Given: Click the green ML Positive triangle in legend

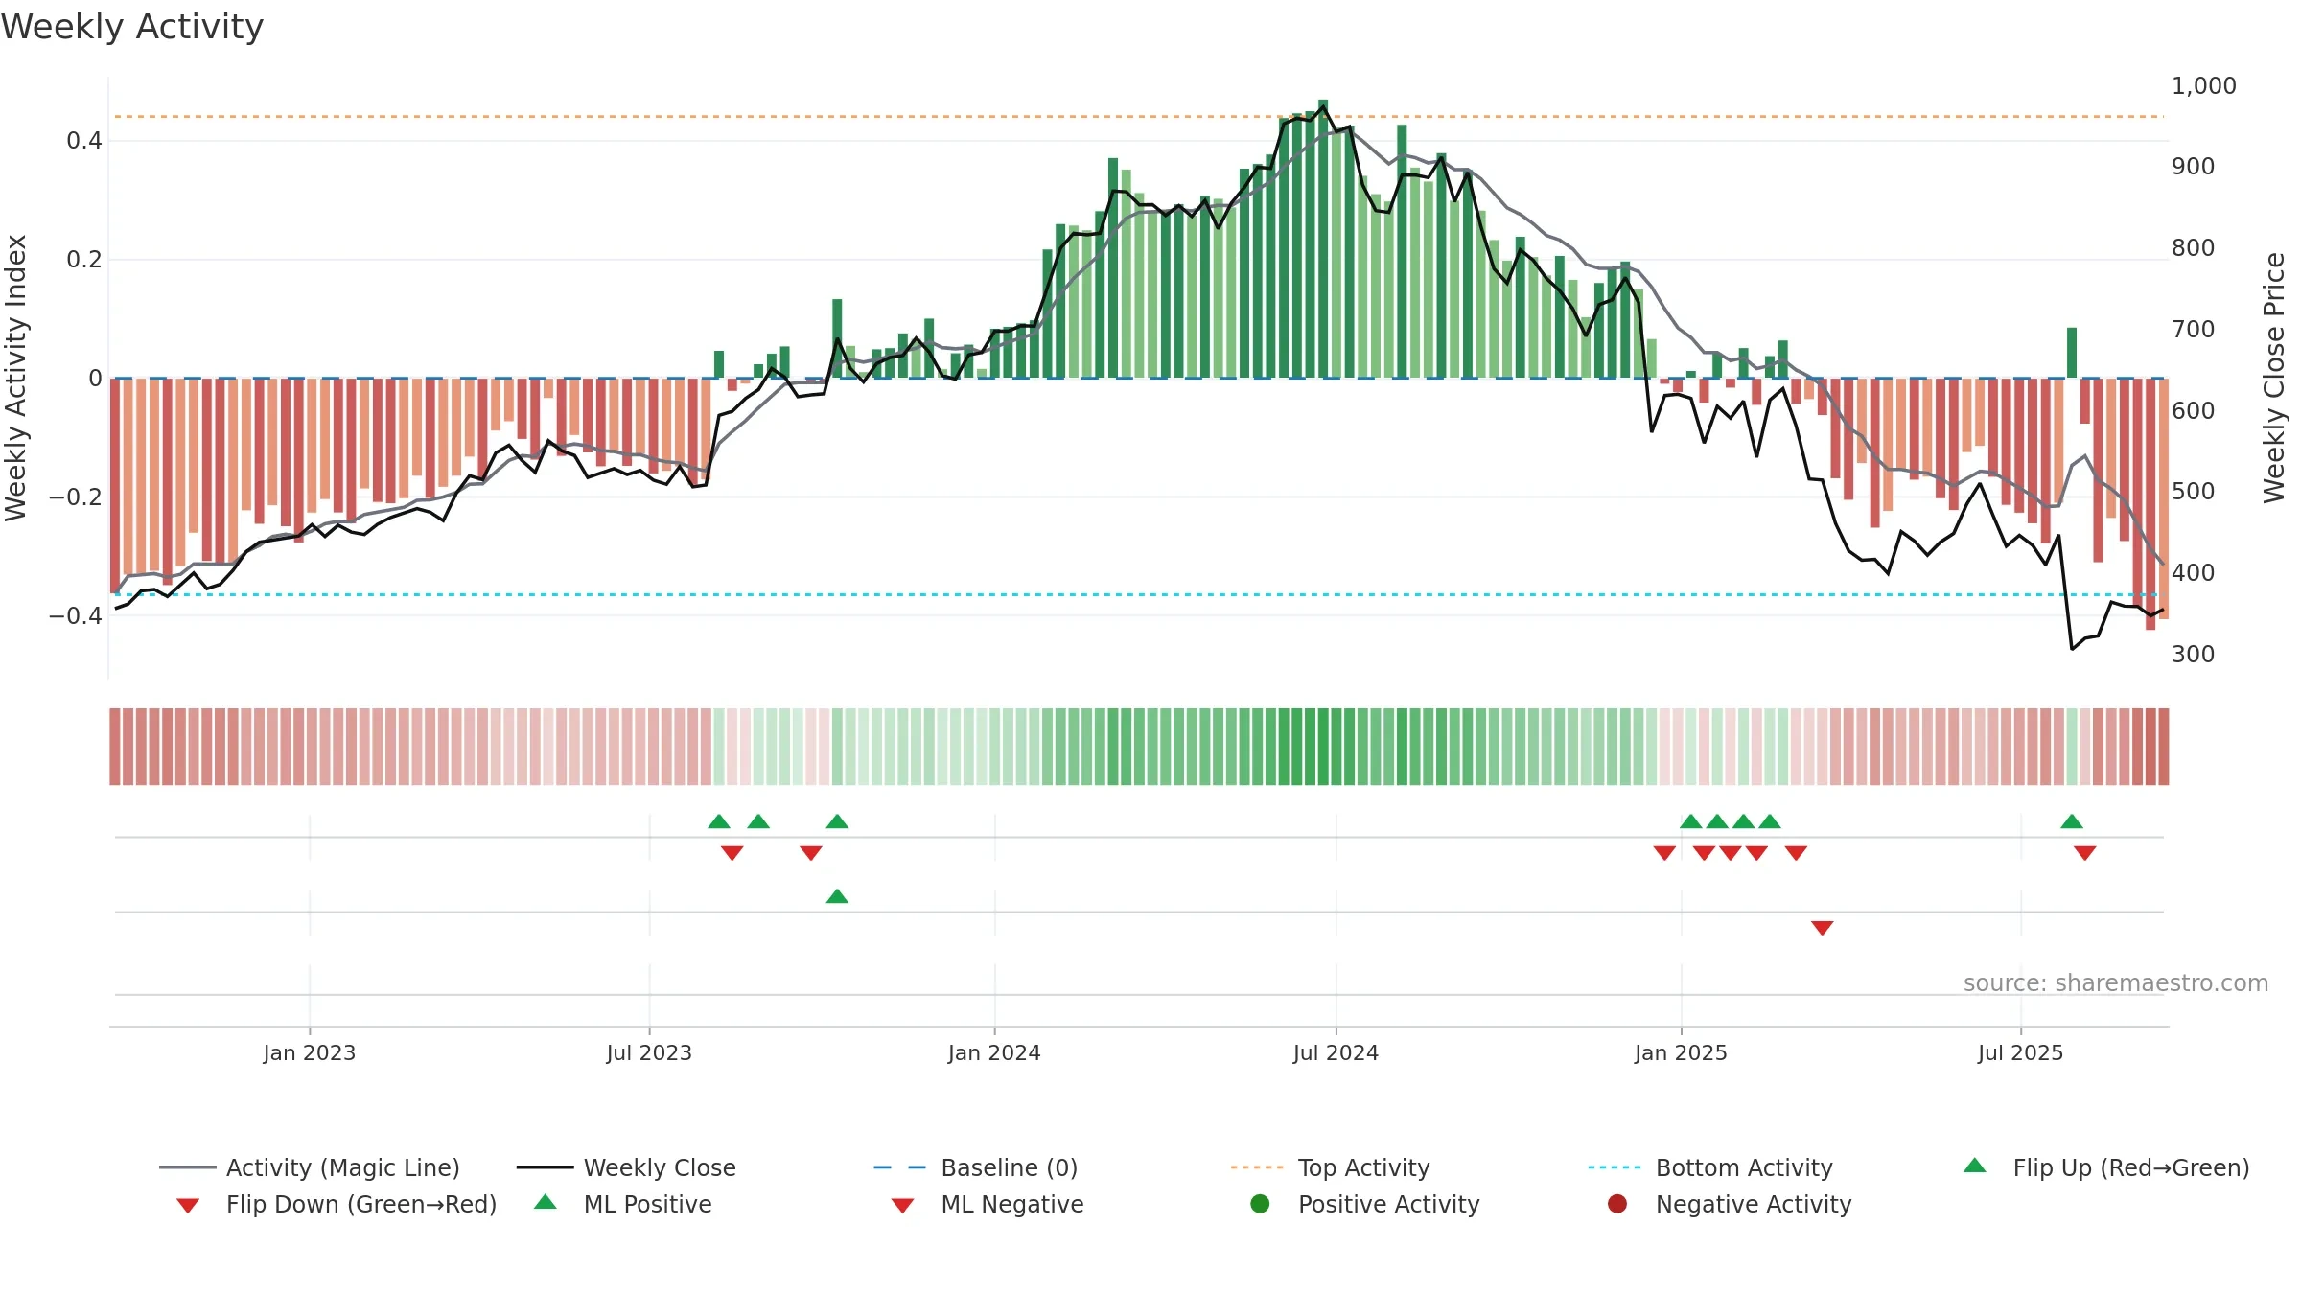Looking at the screenshot, I should (546, 1202).
